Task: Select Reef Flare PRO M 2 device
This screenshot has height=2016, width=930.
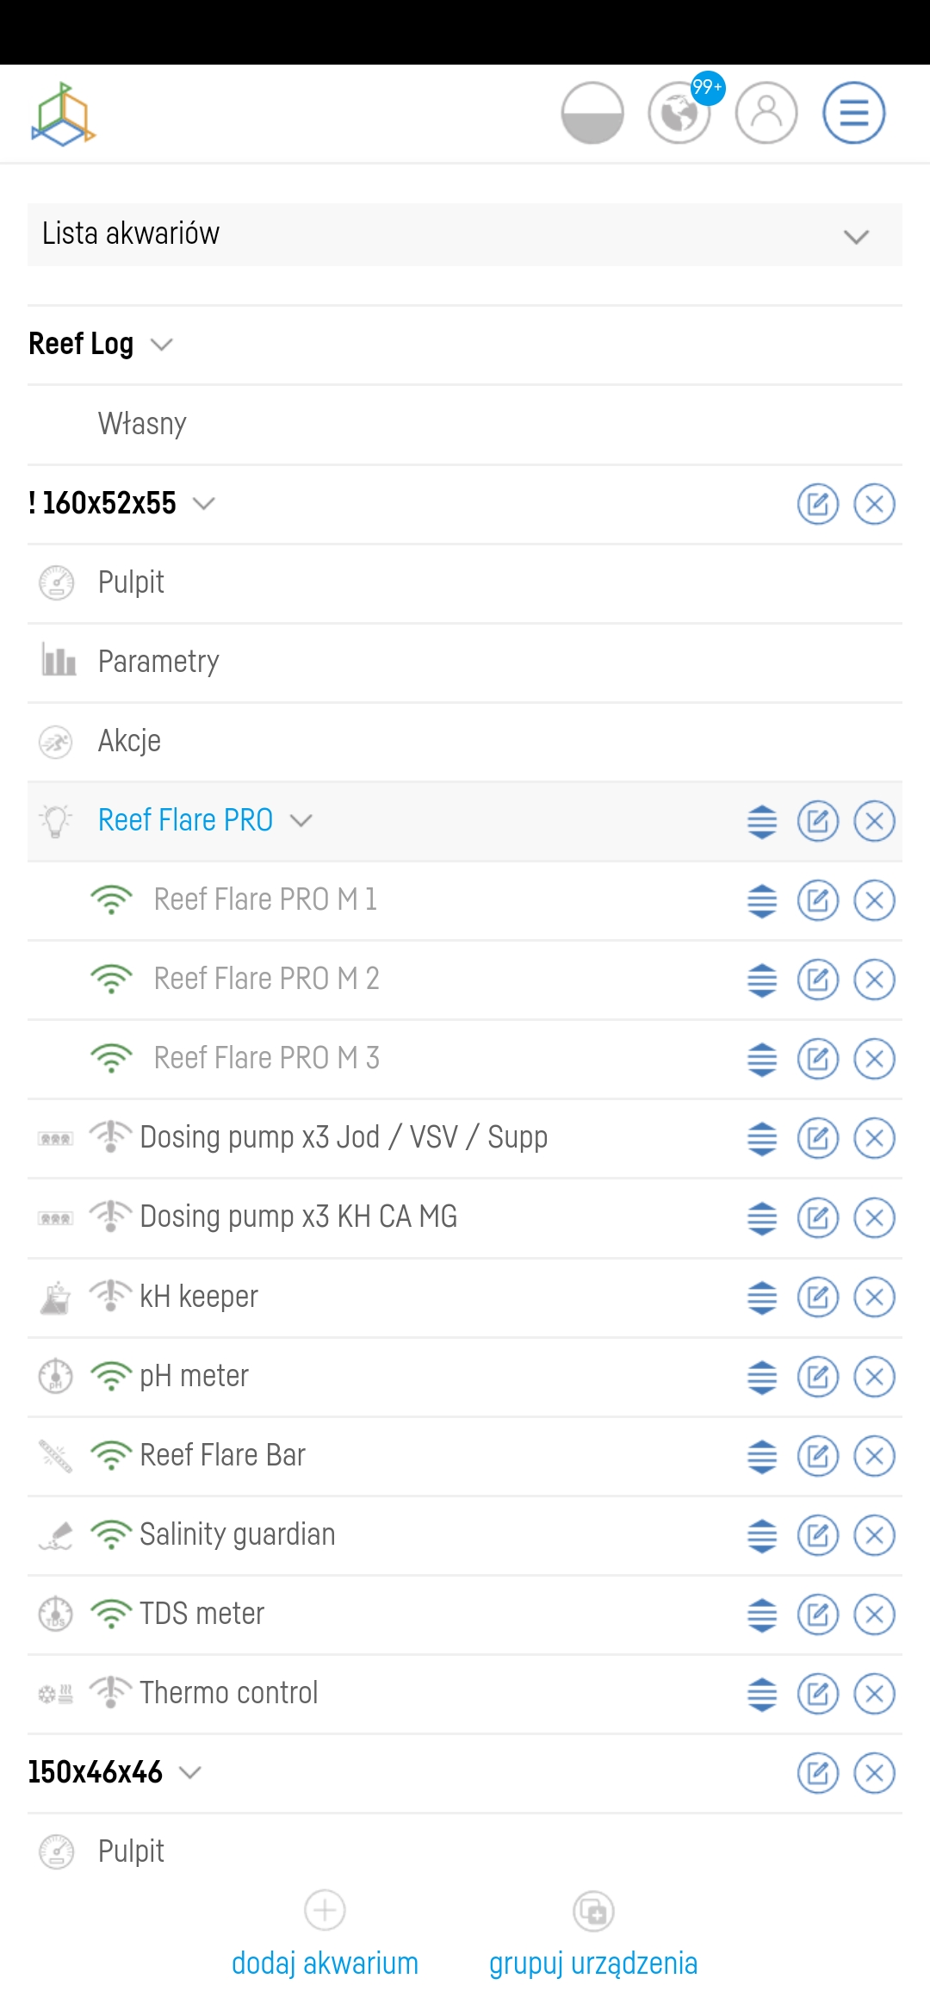Action: (x=266, y=979)
